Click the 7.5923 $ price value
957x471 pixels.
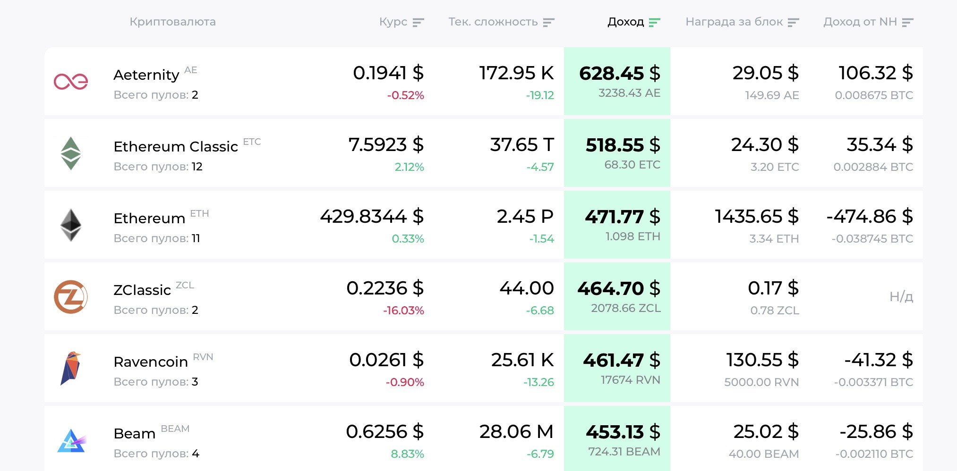(x=386, y=145)
